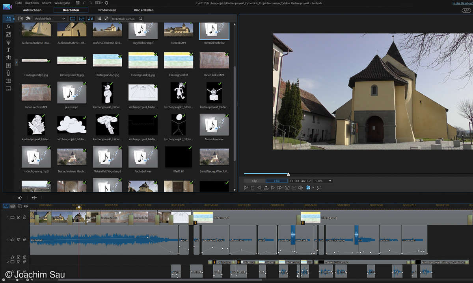Open the preview quality dropdown in top bar

[99, 3]
